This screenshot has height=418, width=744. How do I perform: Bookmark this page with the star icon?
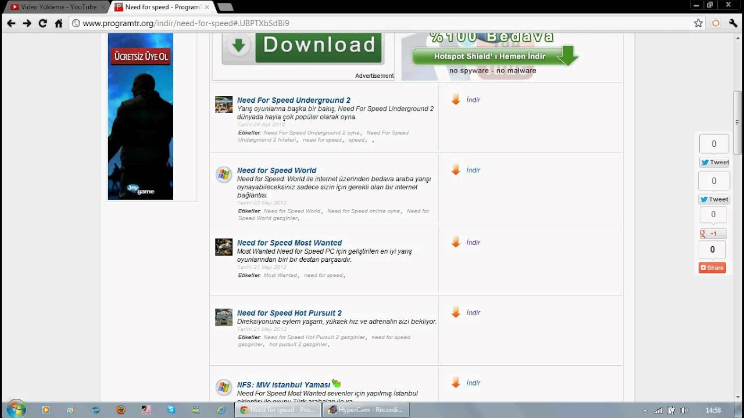[698, 23]
